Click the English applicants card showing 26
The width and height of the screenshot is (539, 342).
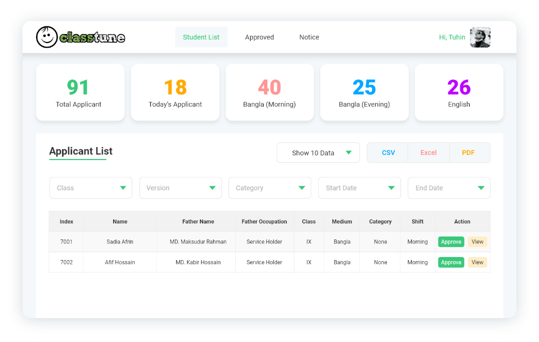point(458,92)
